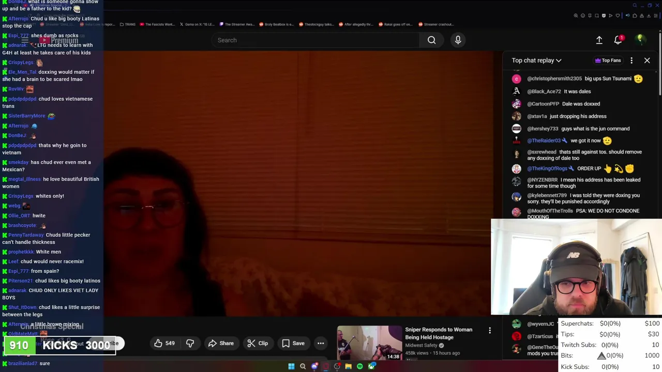The width and height of the screenshot is (662, 372).
Task: Open the browser extensions cube icon
Action: tap(635, 16)
